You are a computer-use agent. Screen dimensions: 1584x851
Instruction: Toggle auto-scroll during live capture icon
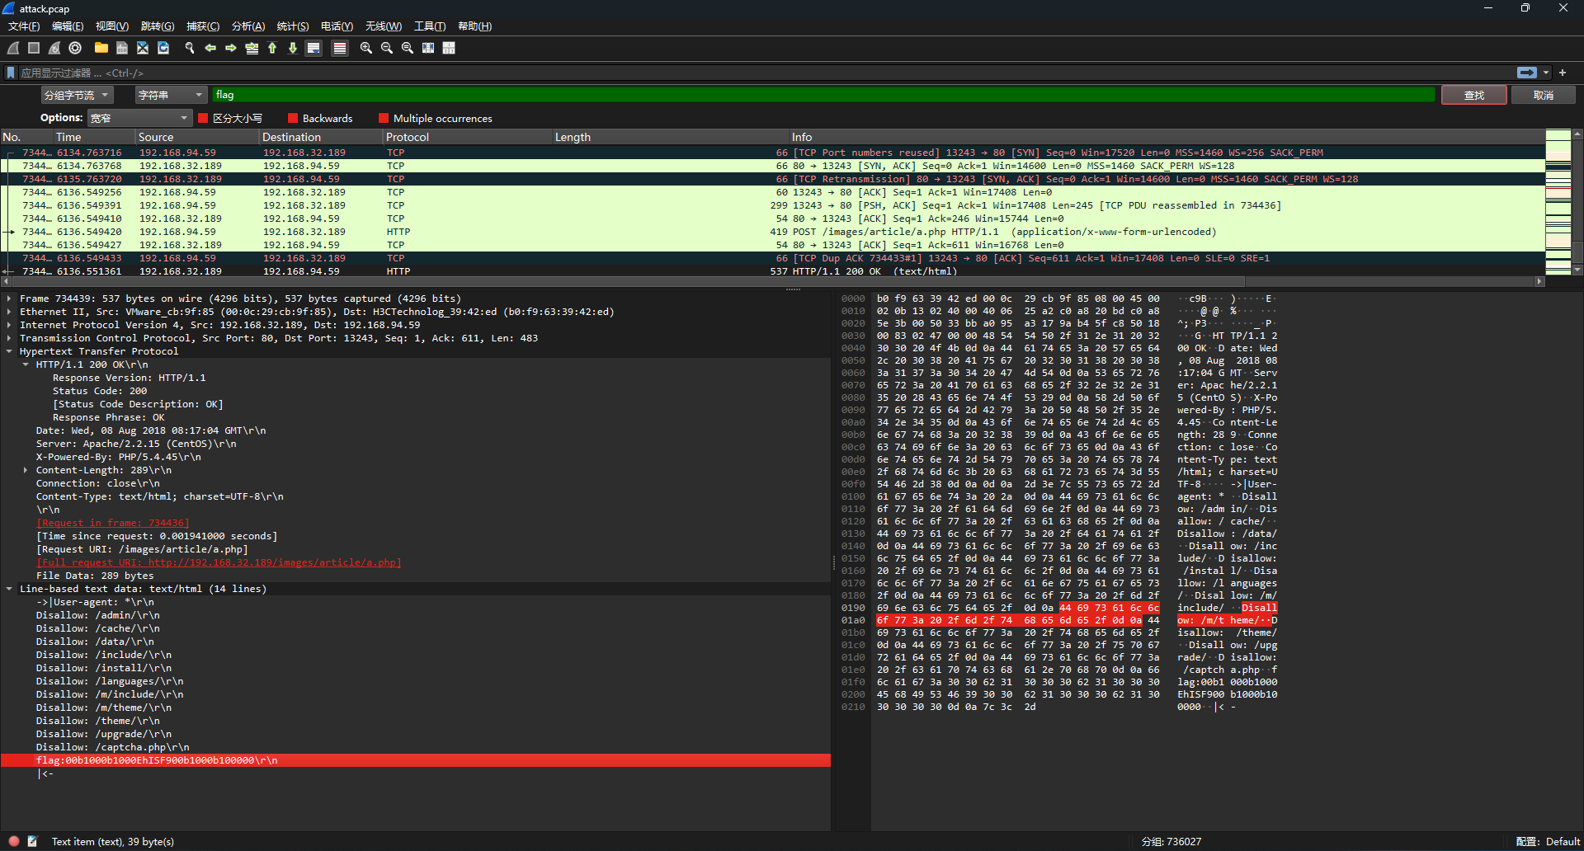[x=313, y=48]
